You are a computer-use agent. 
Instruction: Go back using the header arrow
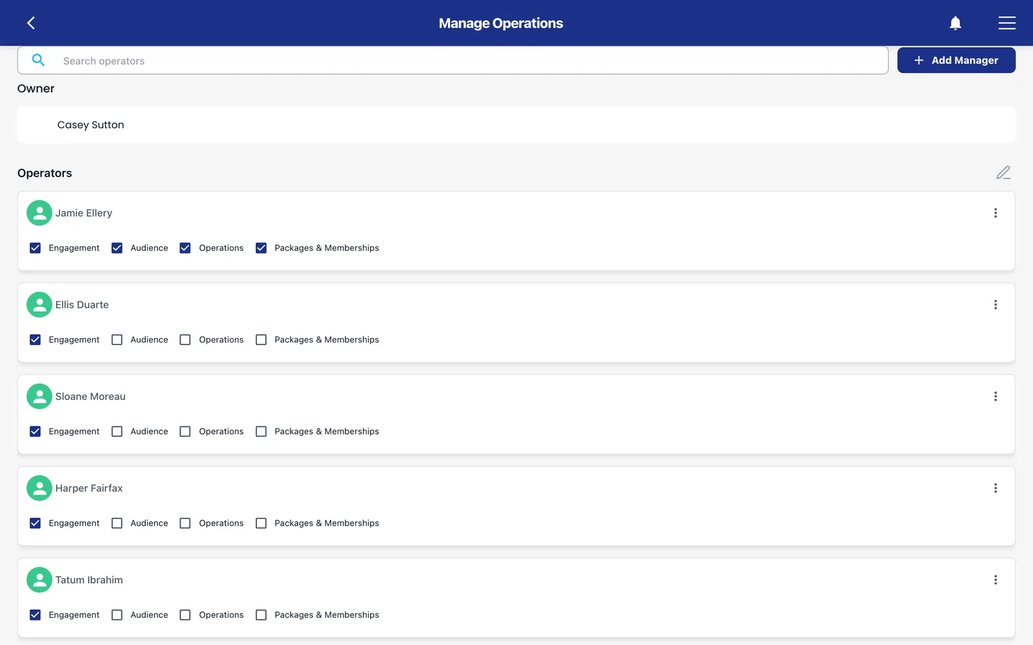point(31,23)
